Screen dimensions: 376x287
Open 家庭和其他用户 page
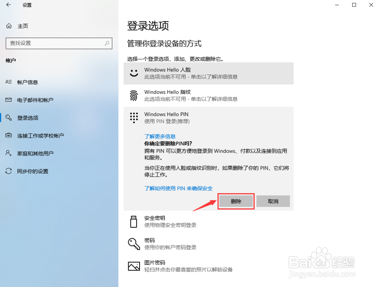click(35, 153)
